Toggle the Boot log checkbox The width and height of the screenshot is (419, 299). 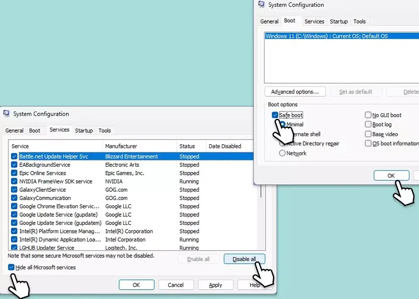(x=368, y=124)
